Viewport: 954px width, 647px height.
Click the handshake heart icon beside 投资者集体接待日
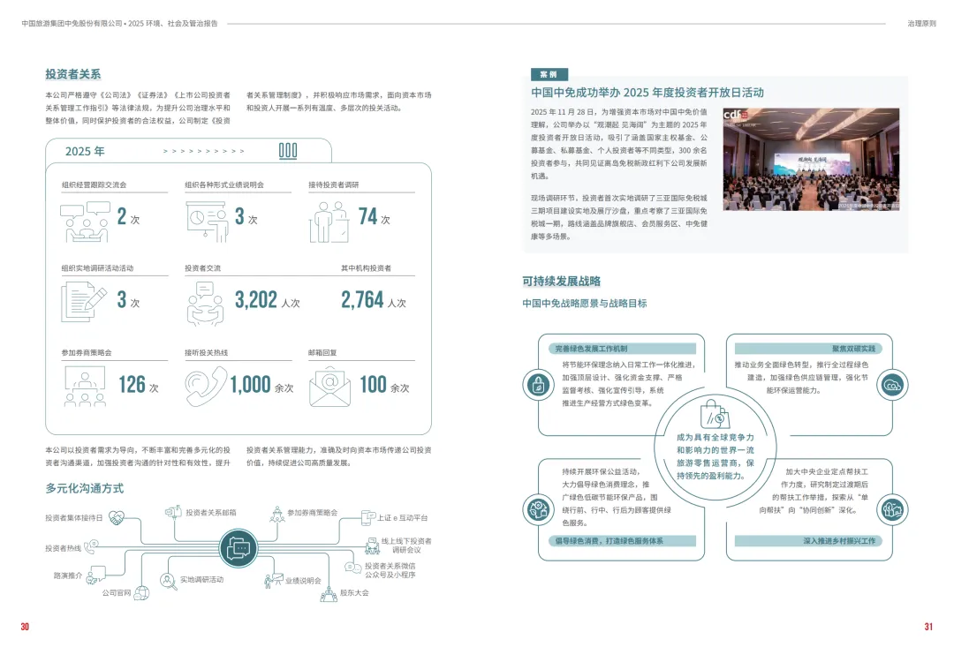117,517
